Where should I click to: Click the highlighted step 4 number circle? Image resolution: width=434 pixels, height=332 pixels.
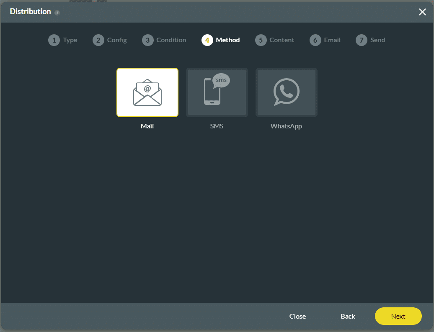tap(207, 40)
